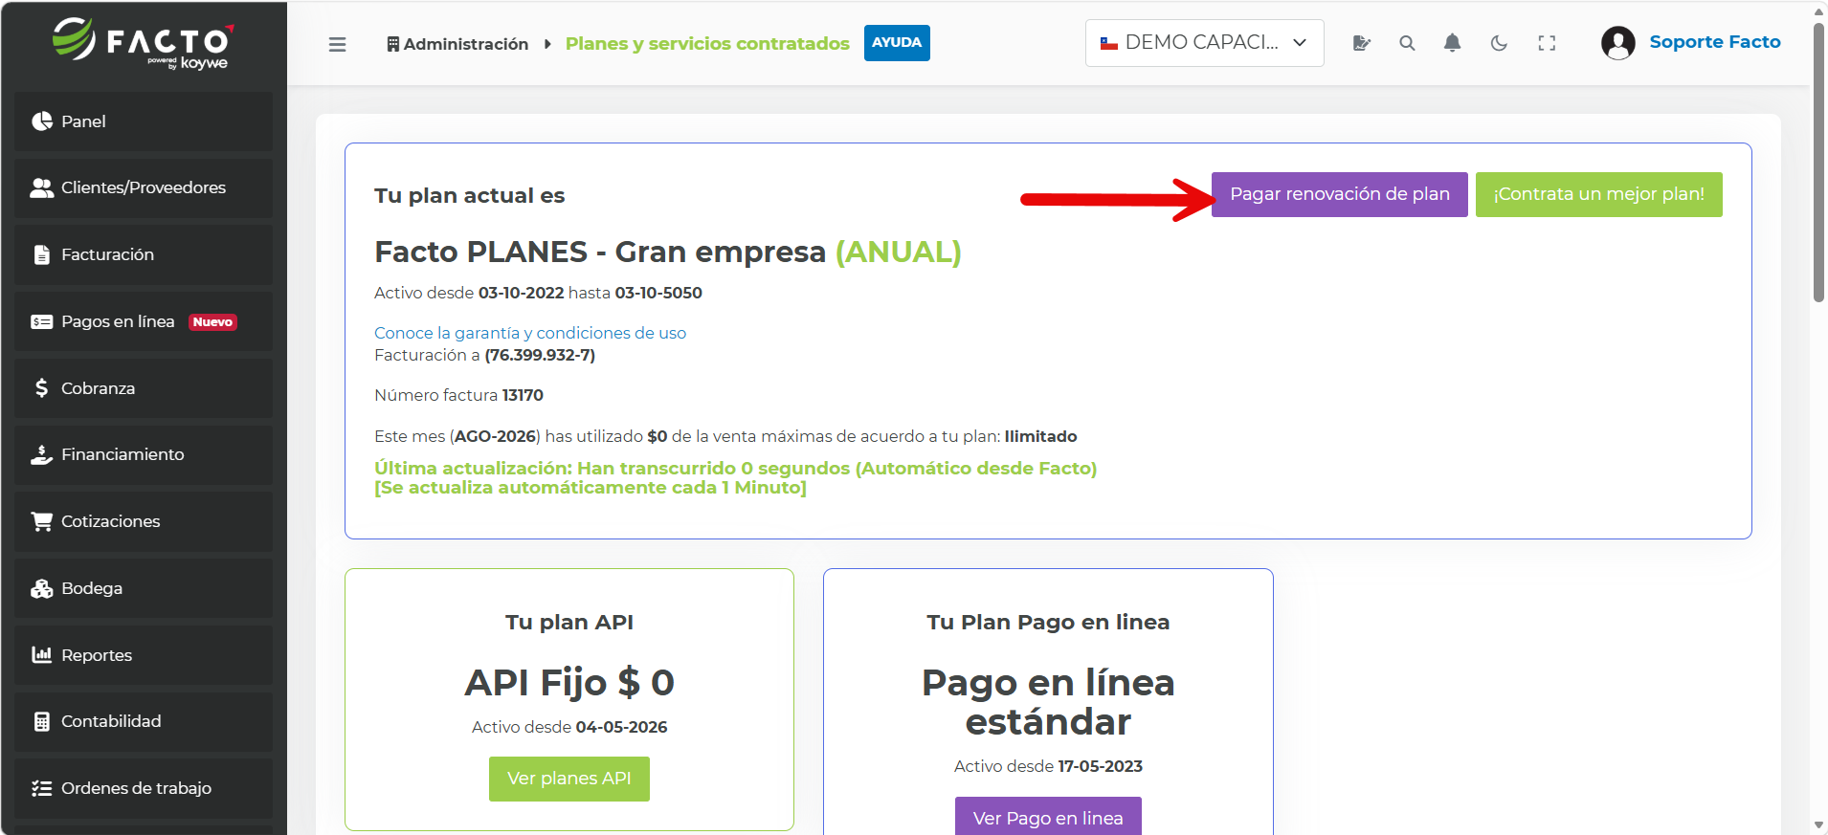Image resolution: width=1828 pixels, height=835 pixels.
Task: Open Conoce la garantía y condiciones de uso link
Action: [x=530, y=333]
